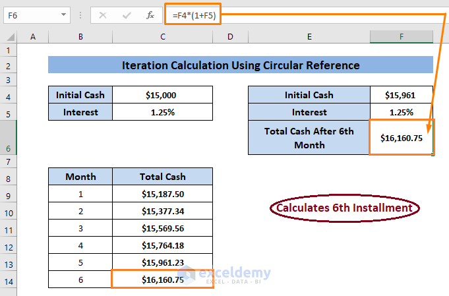Image resolution: width=449 pixels, height=296 pixels.
Task: Select row 9 header
Action: (x=10, y=195)
